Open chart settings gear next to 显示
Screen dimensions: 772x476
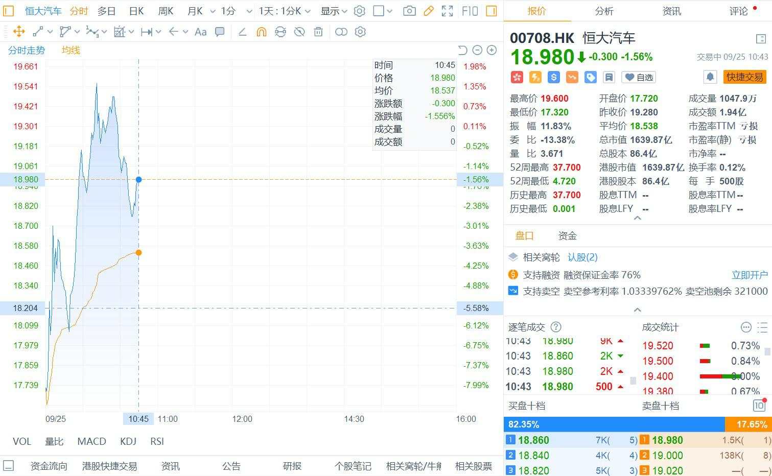[x=360, y=11]
